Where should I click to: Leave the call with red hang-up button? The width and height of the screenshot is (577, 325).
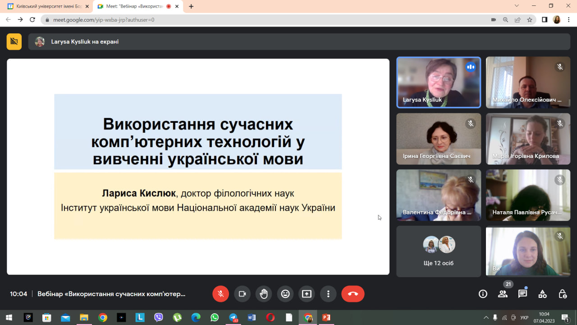pos(353,294)
